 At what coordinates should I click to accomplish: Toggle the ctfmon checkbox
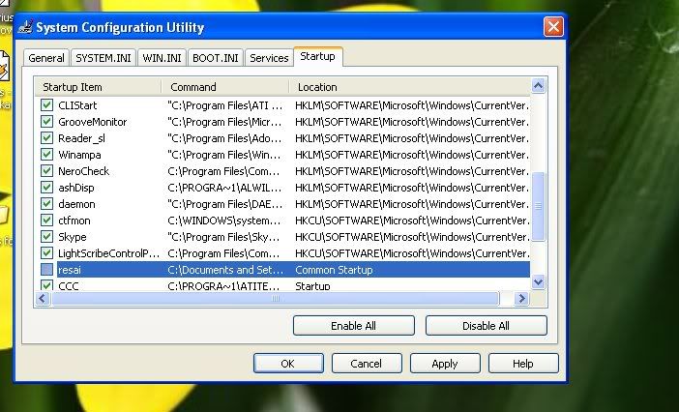click(x=46, y=221)
